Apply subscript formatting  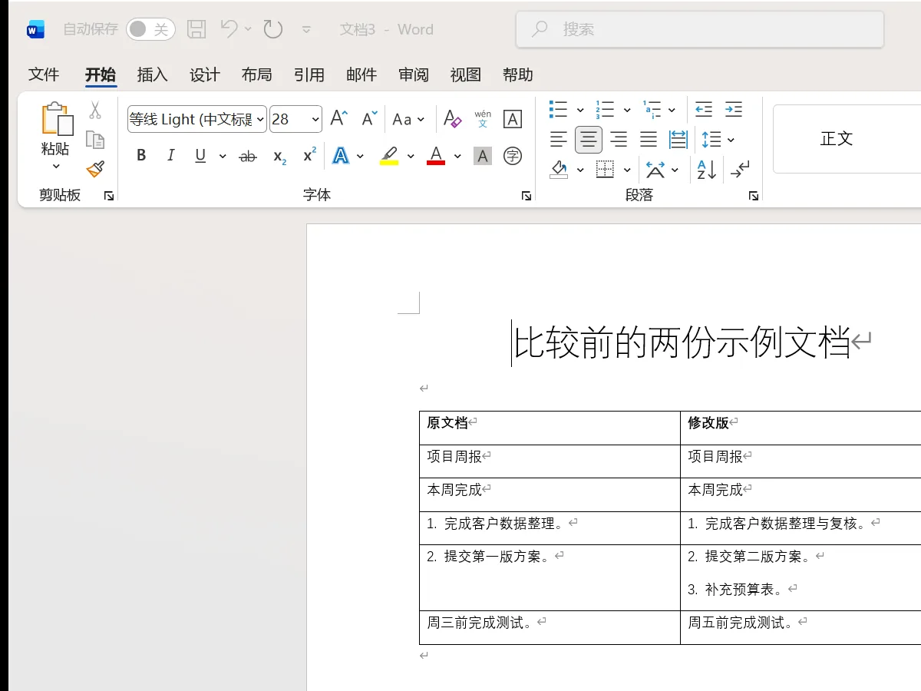tap(279, 157)
